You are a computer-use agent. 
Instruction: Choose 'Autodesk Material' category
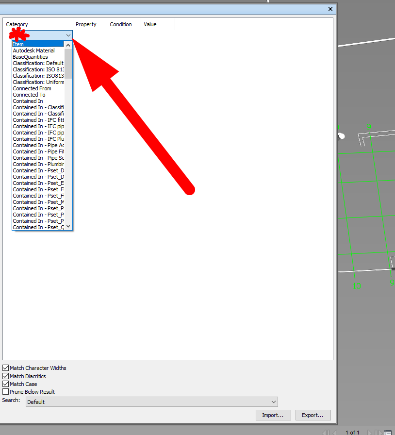(38, 50)
